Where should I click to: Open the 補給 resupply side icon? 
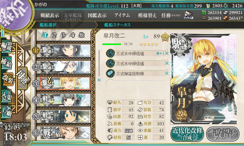6,63
